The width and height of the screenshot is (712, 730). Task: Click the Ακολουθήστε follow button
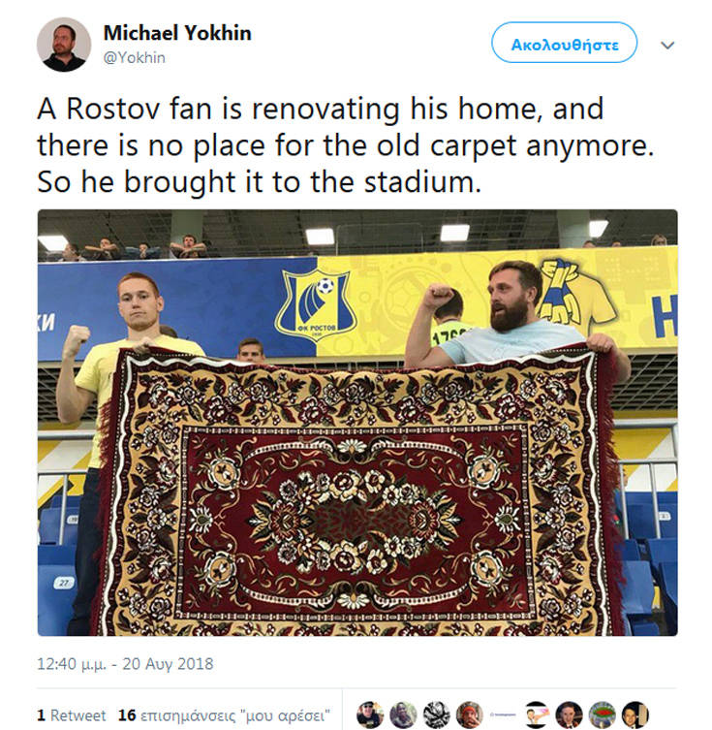coord(564,43)
